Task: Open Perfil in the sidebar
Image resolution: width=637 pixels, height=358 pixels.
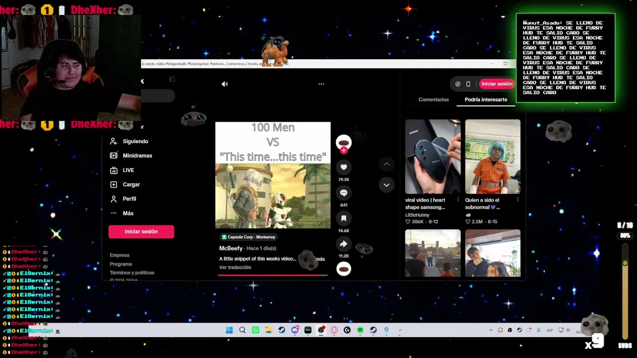Action: tap(123, 199)
